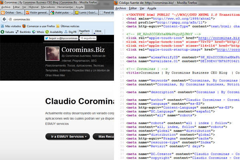240x160 pixels.
Task: Open Editar menu in source viewer
Action: pos(133,8)
